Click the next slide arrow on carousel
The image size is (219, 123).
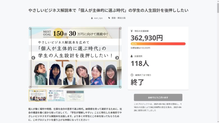[x=117, y=58]
